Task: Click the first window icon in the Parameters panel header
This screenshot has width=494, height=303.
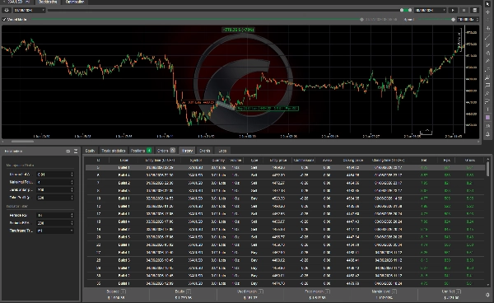Action: [68, 151]
